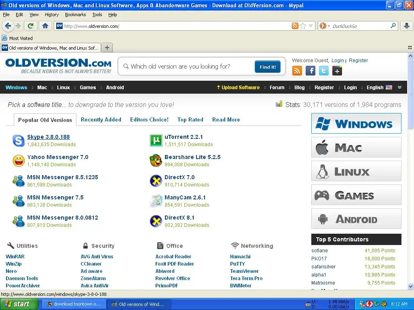Open the list all tabs button
The height and width of the screenshot is (310, 414).
tap(410, 48)
